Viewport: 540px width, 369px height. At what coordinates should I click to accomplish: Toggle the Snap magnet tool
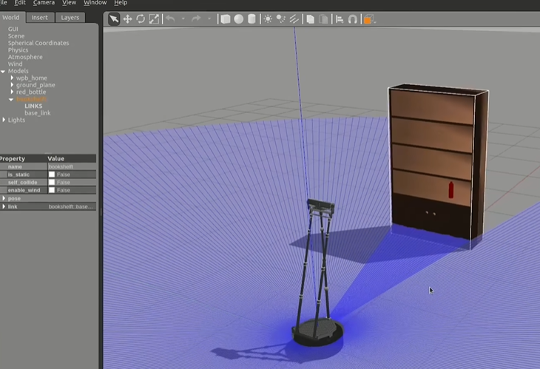352,19
